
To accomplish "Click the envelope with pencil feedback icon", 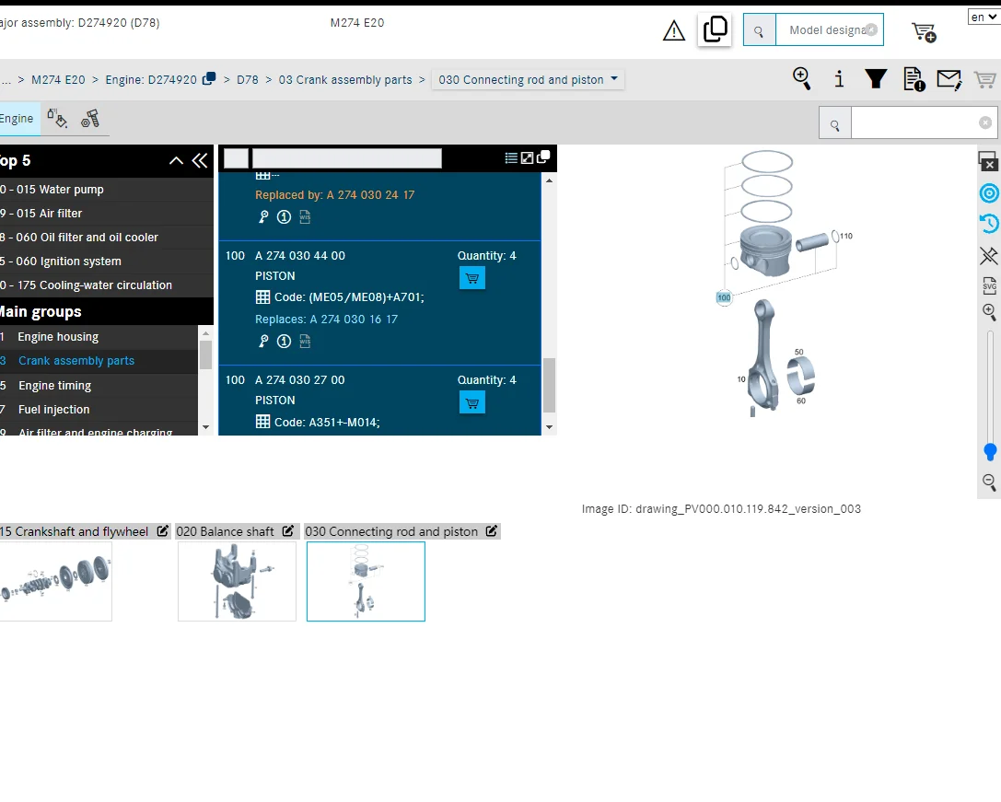I will click(949, 80).
